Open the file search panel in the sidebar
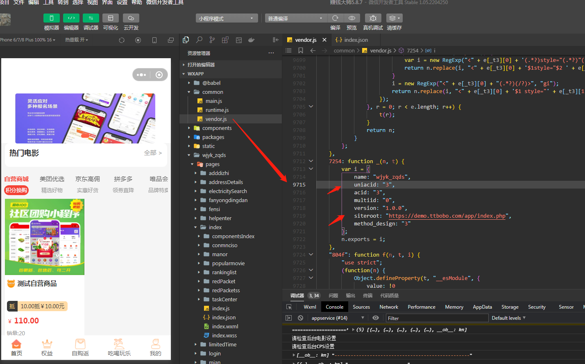585x364 pixels. click(x=199, y=40)
